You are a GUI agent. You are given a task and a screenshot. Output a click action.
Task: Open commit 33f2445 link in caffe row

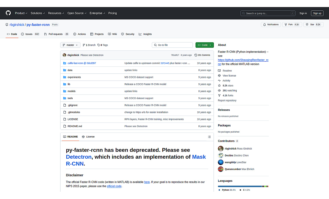(x=165, y=63)
